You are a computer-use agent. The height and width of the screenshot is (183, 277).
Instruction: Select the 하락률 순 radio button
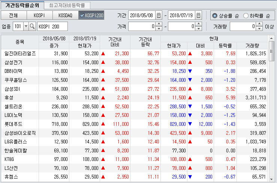[246, 16]
